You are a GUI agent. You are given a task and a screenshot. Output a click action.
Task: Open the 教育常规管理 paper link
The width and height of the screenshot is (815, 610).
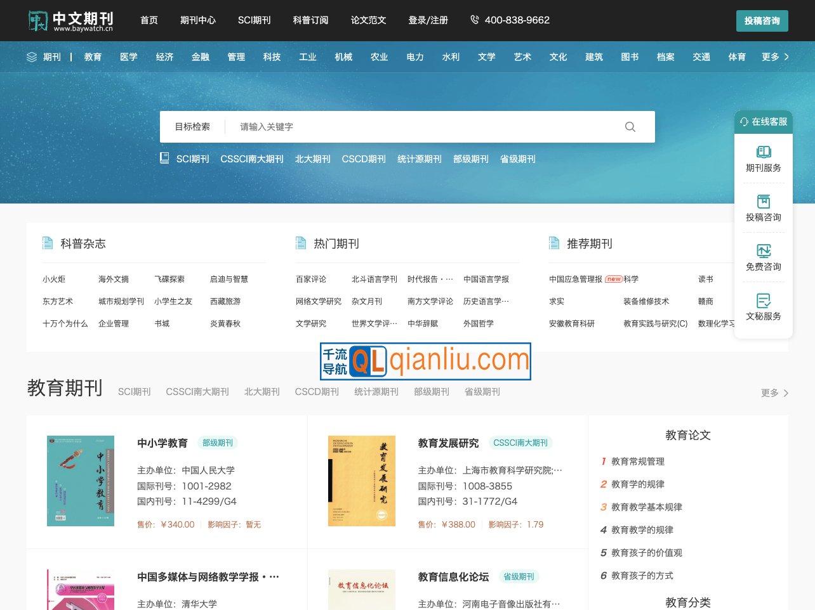point(638,462)
